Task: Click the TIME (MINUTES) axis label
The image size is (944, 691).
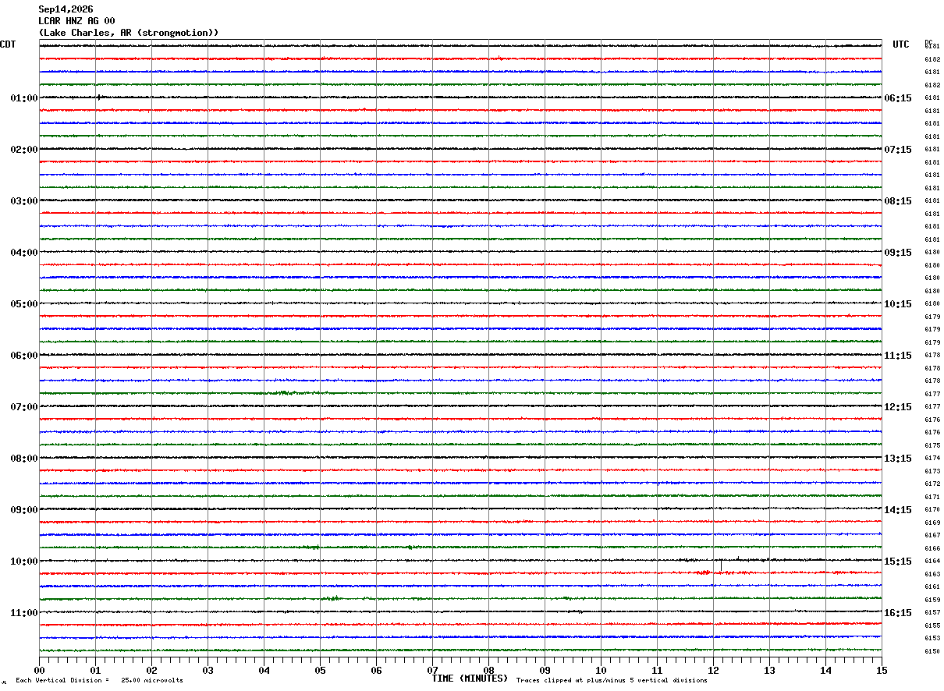Action: point(470,679)
